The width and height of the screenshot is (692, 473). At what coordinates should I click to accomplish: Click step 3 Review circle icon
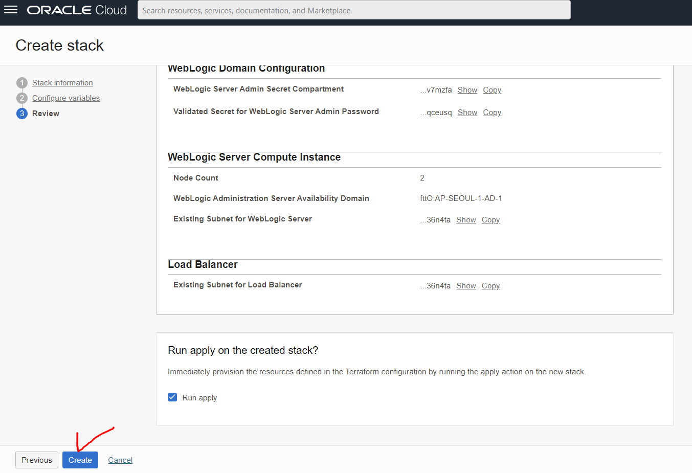click(x=22, y=114)
